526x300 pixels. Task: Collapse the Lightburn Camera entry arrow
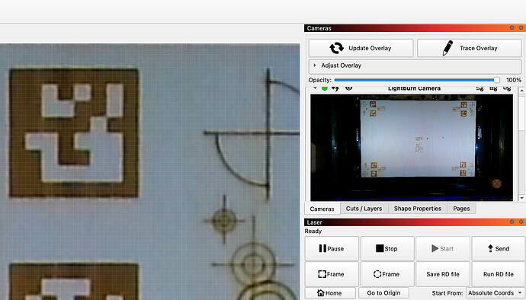click(x=315, y=88)
